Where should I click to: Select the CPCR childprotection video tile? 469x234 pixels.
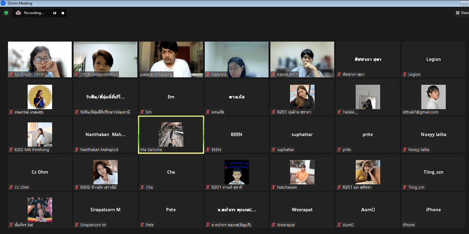pos(105,59)
